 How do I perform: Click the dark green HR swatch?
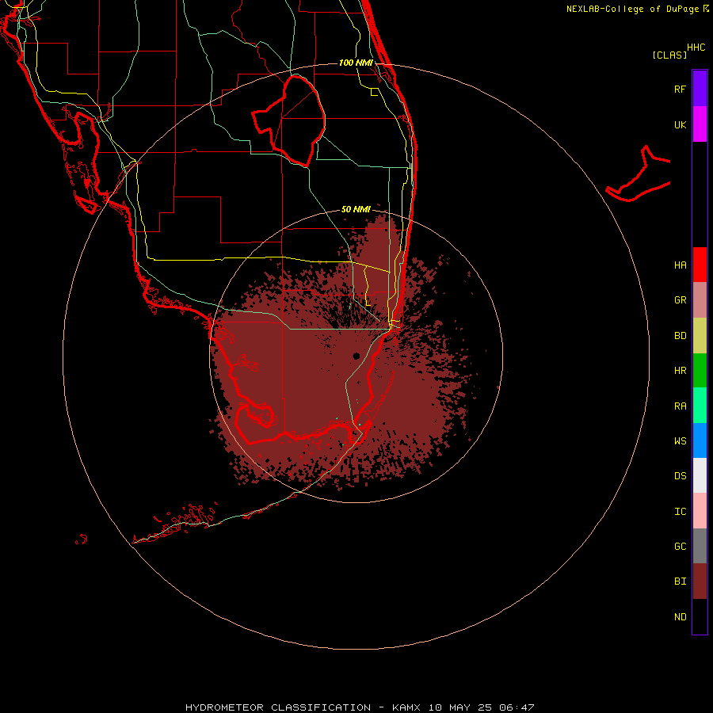coord(700,371)
